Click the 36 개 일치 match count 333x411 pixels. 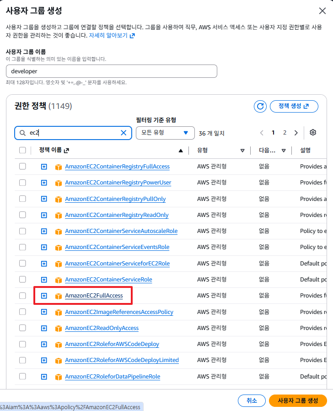(211, 133)
